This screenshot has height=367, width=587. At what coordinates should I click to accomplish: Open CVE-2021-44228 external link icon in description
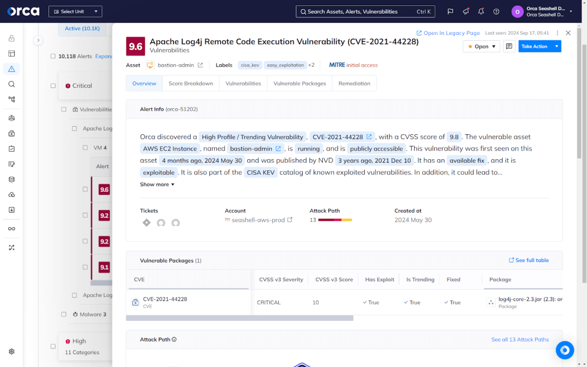[x=369, y=136]
